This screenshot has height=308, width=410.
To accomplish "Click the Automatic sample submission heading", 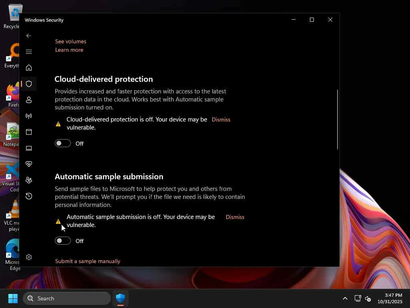I will (x=109, y=176).
